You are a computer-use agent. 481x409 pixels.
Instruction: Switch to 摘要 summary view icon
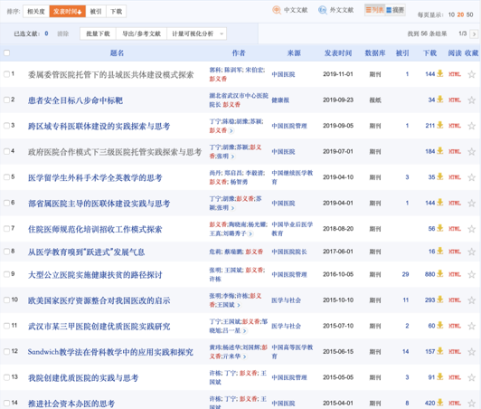pyautogui.click(x=395, y=10)
